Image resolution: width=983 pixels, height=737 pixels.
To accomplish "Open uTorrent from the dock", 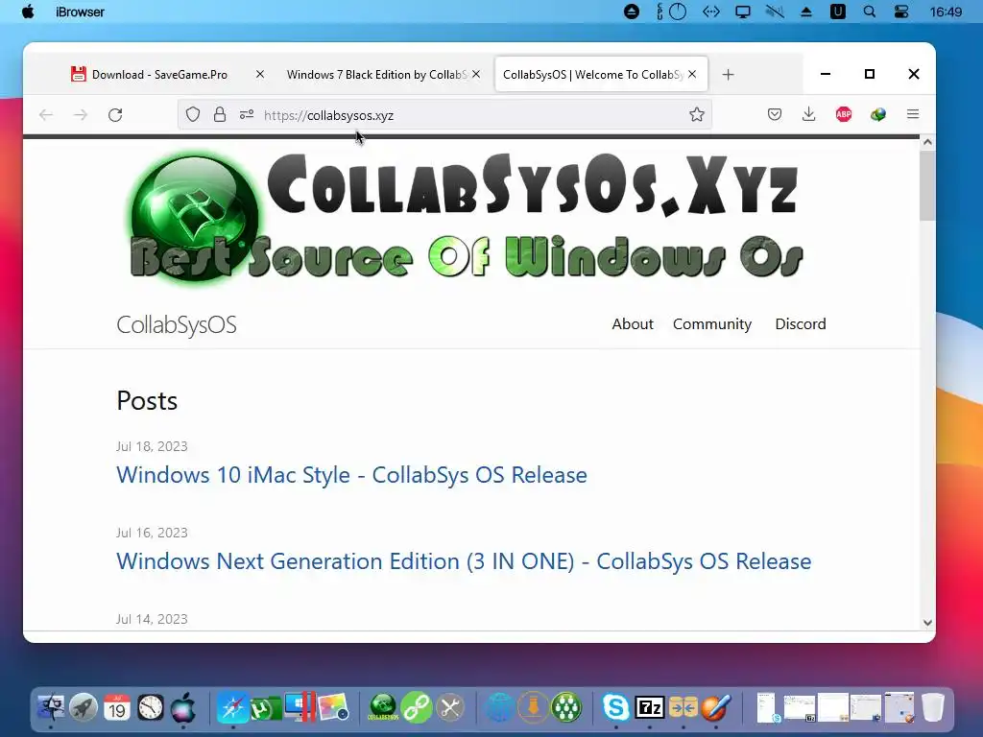I will tap(266, 708).
